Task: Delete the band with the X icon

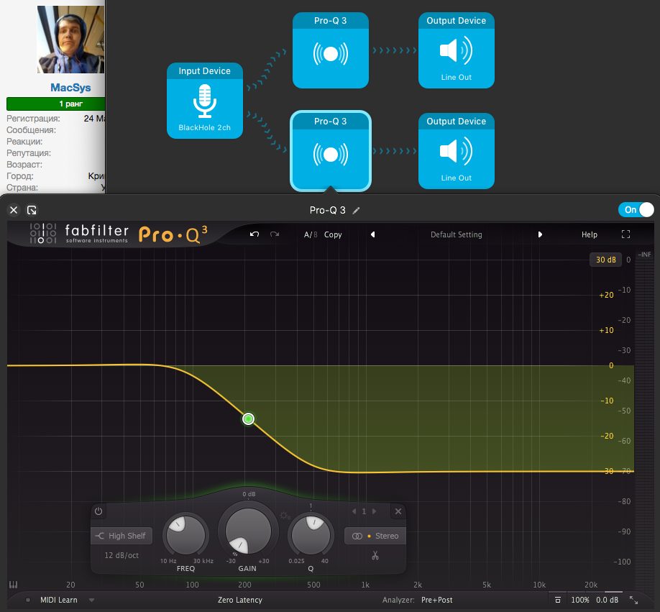Action: pyautogui.click(x=398, y=511)
